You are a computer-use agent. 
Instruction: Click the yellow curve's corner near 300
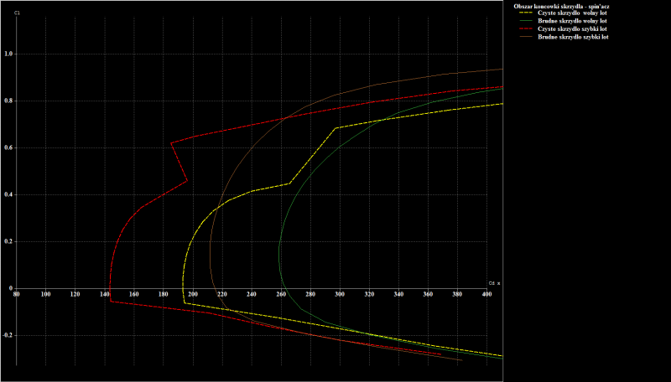(335, 128)
